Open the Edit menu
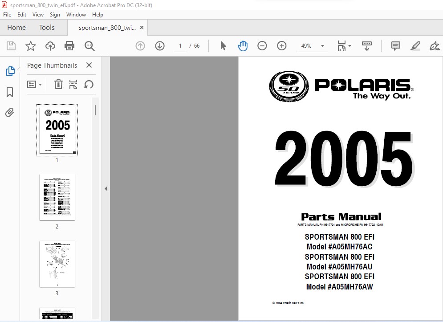The width and height of the screenshot is (443, 322). click(22, 15)
